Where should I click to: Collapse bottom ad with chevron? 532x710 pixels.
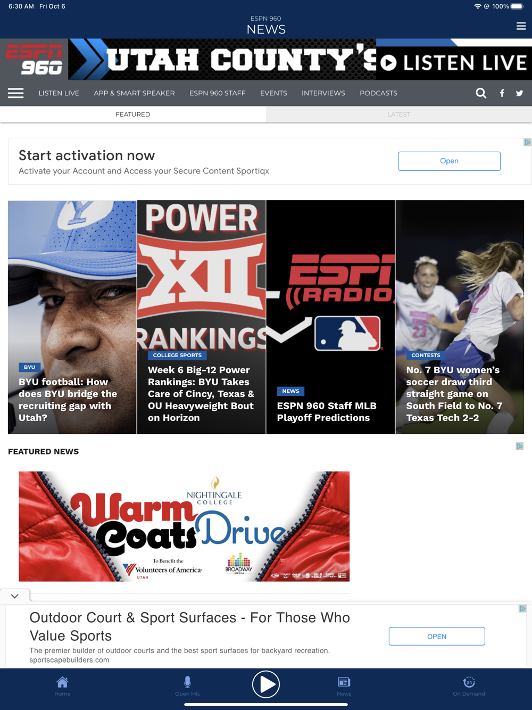15,596
